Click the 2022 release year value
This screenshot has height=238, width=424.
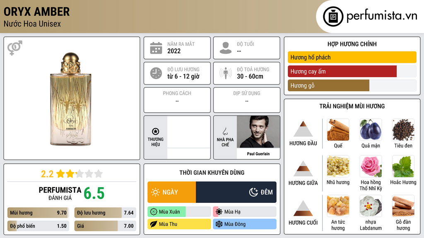tap(174, 51)
